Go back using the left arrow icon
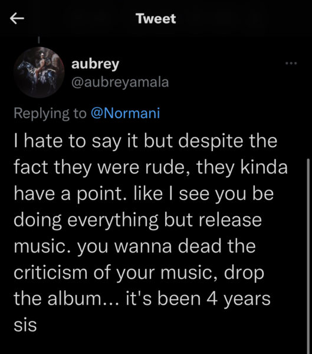This screenshot has height=354, width=312. coord(17,18)
